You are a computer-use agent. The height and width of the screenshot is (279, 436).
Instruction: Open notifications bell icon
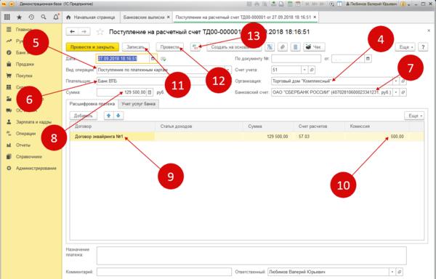point(56,17)
